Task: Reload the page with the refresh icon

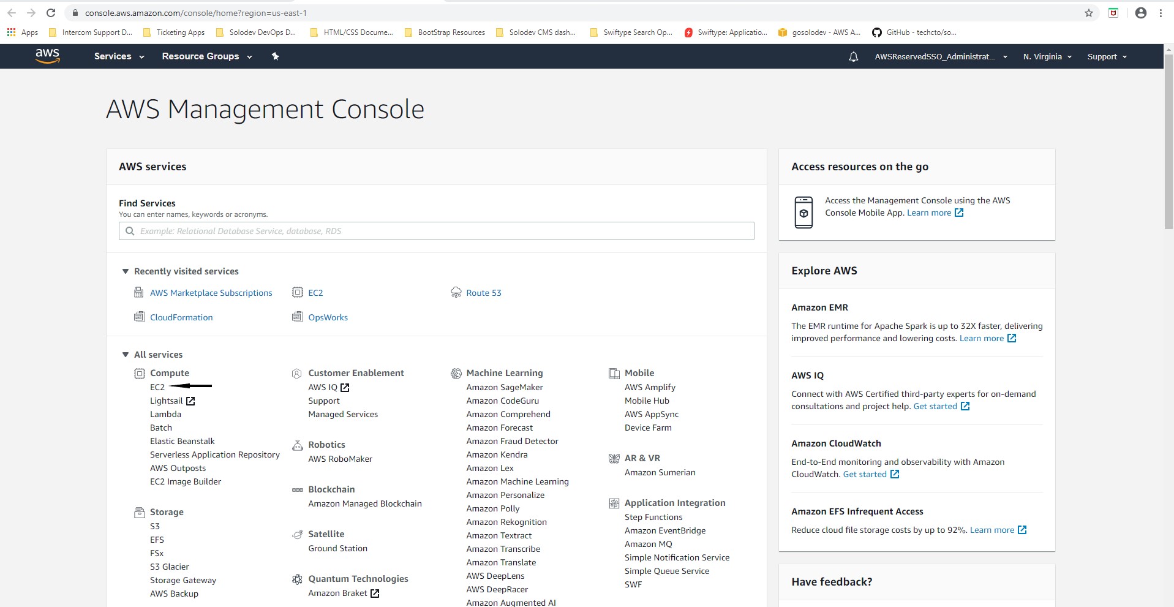Action: [51, 13]
